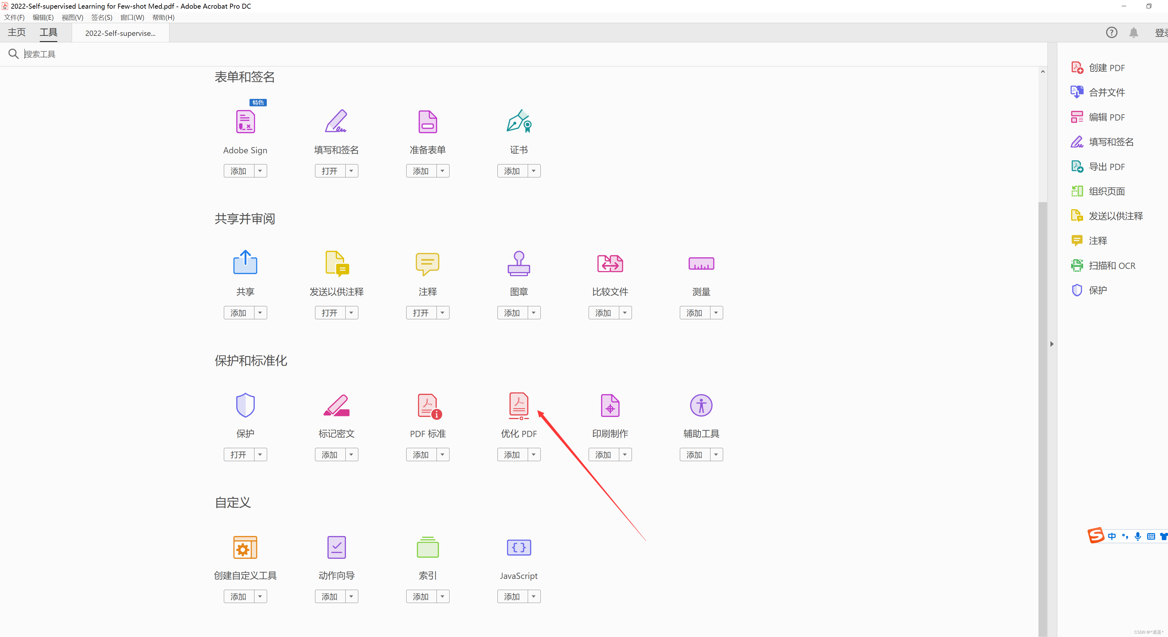
Task: Click the Measure (测量) ruler icon
Action: [701, 263]
